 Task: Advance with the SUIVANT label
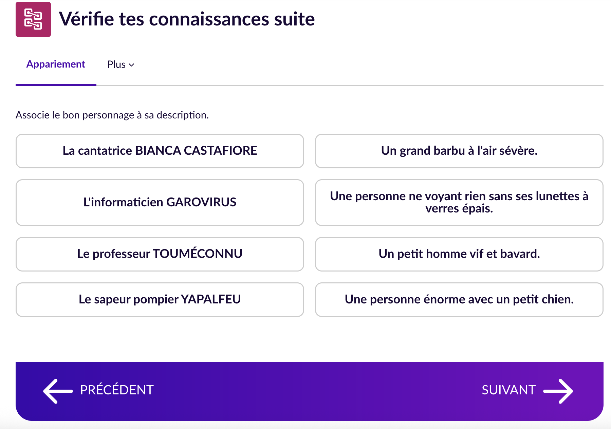pos(508,390)
